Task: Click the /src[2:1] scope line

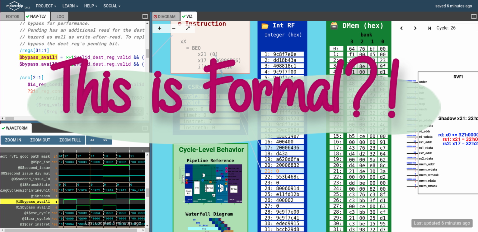Action: tap(31, 78)
